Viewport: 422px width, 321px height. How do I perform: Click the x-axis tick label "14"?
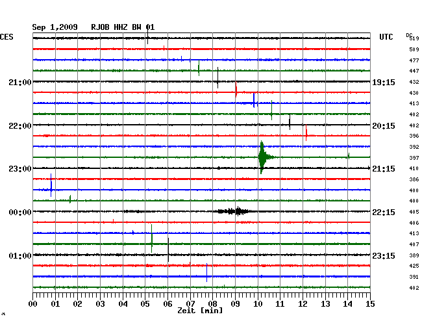point(348,304)
